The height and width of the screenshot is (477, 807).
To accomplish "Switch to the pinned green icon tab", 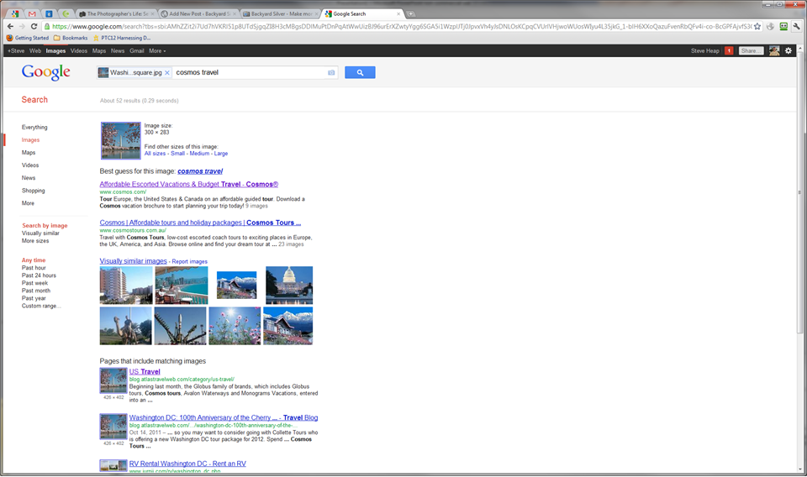I will pyautogui.click(x=66, y=14).
